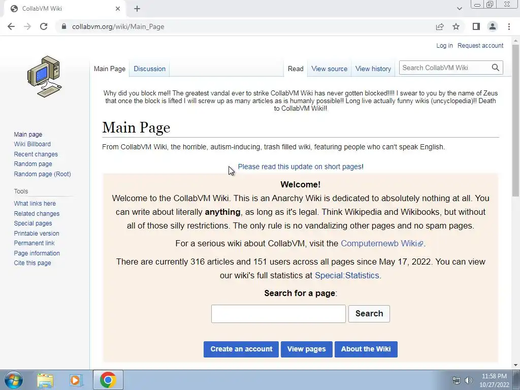Open the Chrome profile avatar

click(493, 26)
